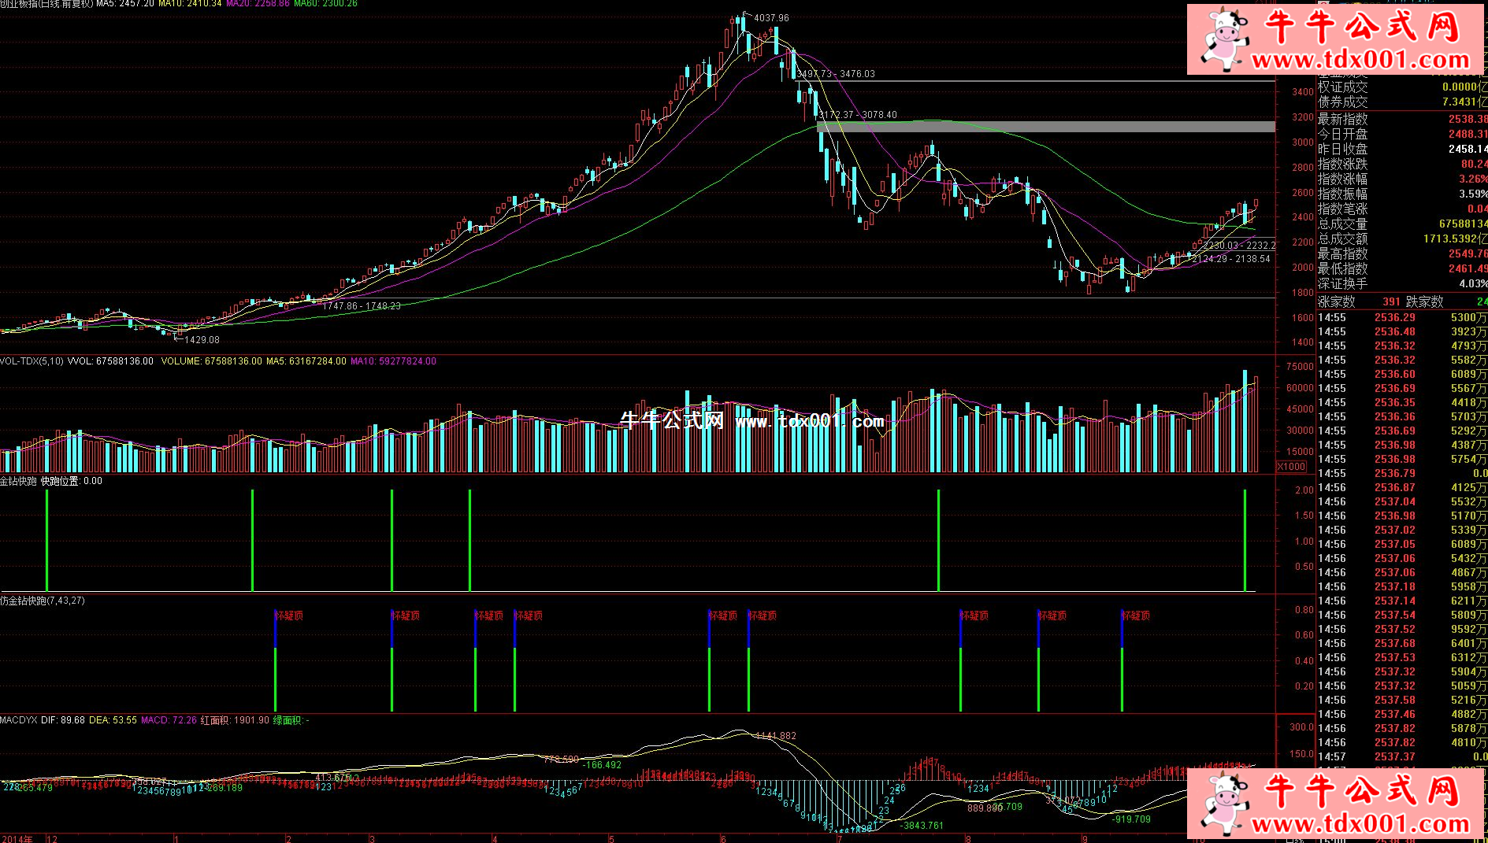The height and width of the screenshot is (843, 1488).
Task: Click the X1000 volume scale box
Action: click(x=1291, y=467)
